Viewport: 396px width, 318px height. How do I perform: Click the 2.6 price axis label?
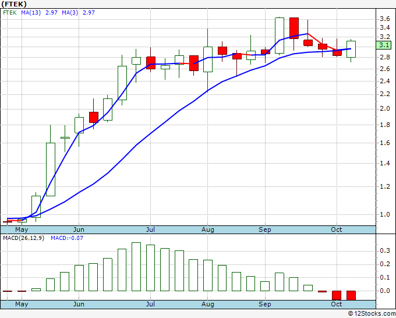384,69
